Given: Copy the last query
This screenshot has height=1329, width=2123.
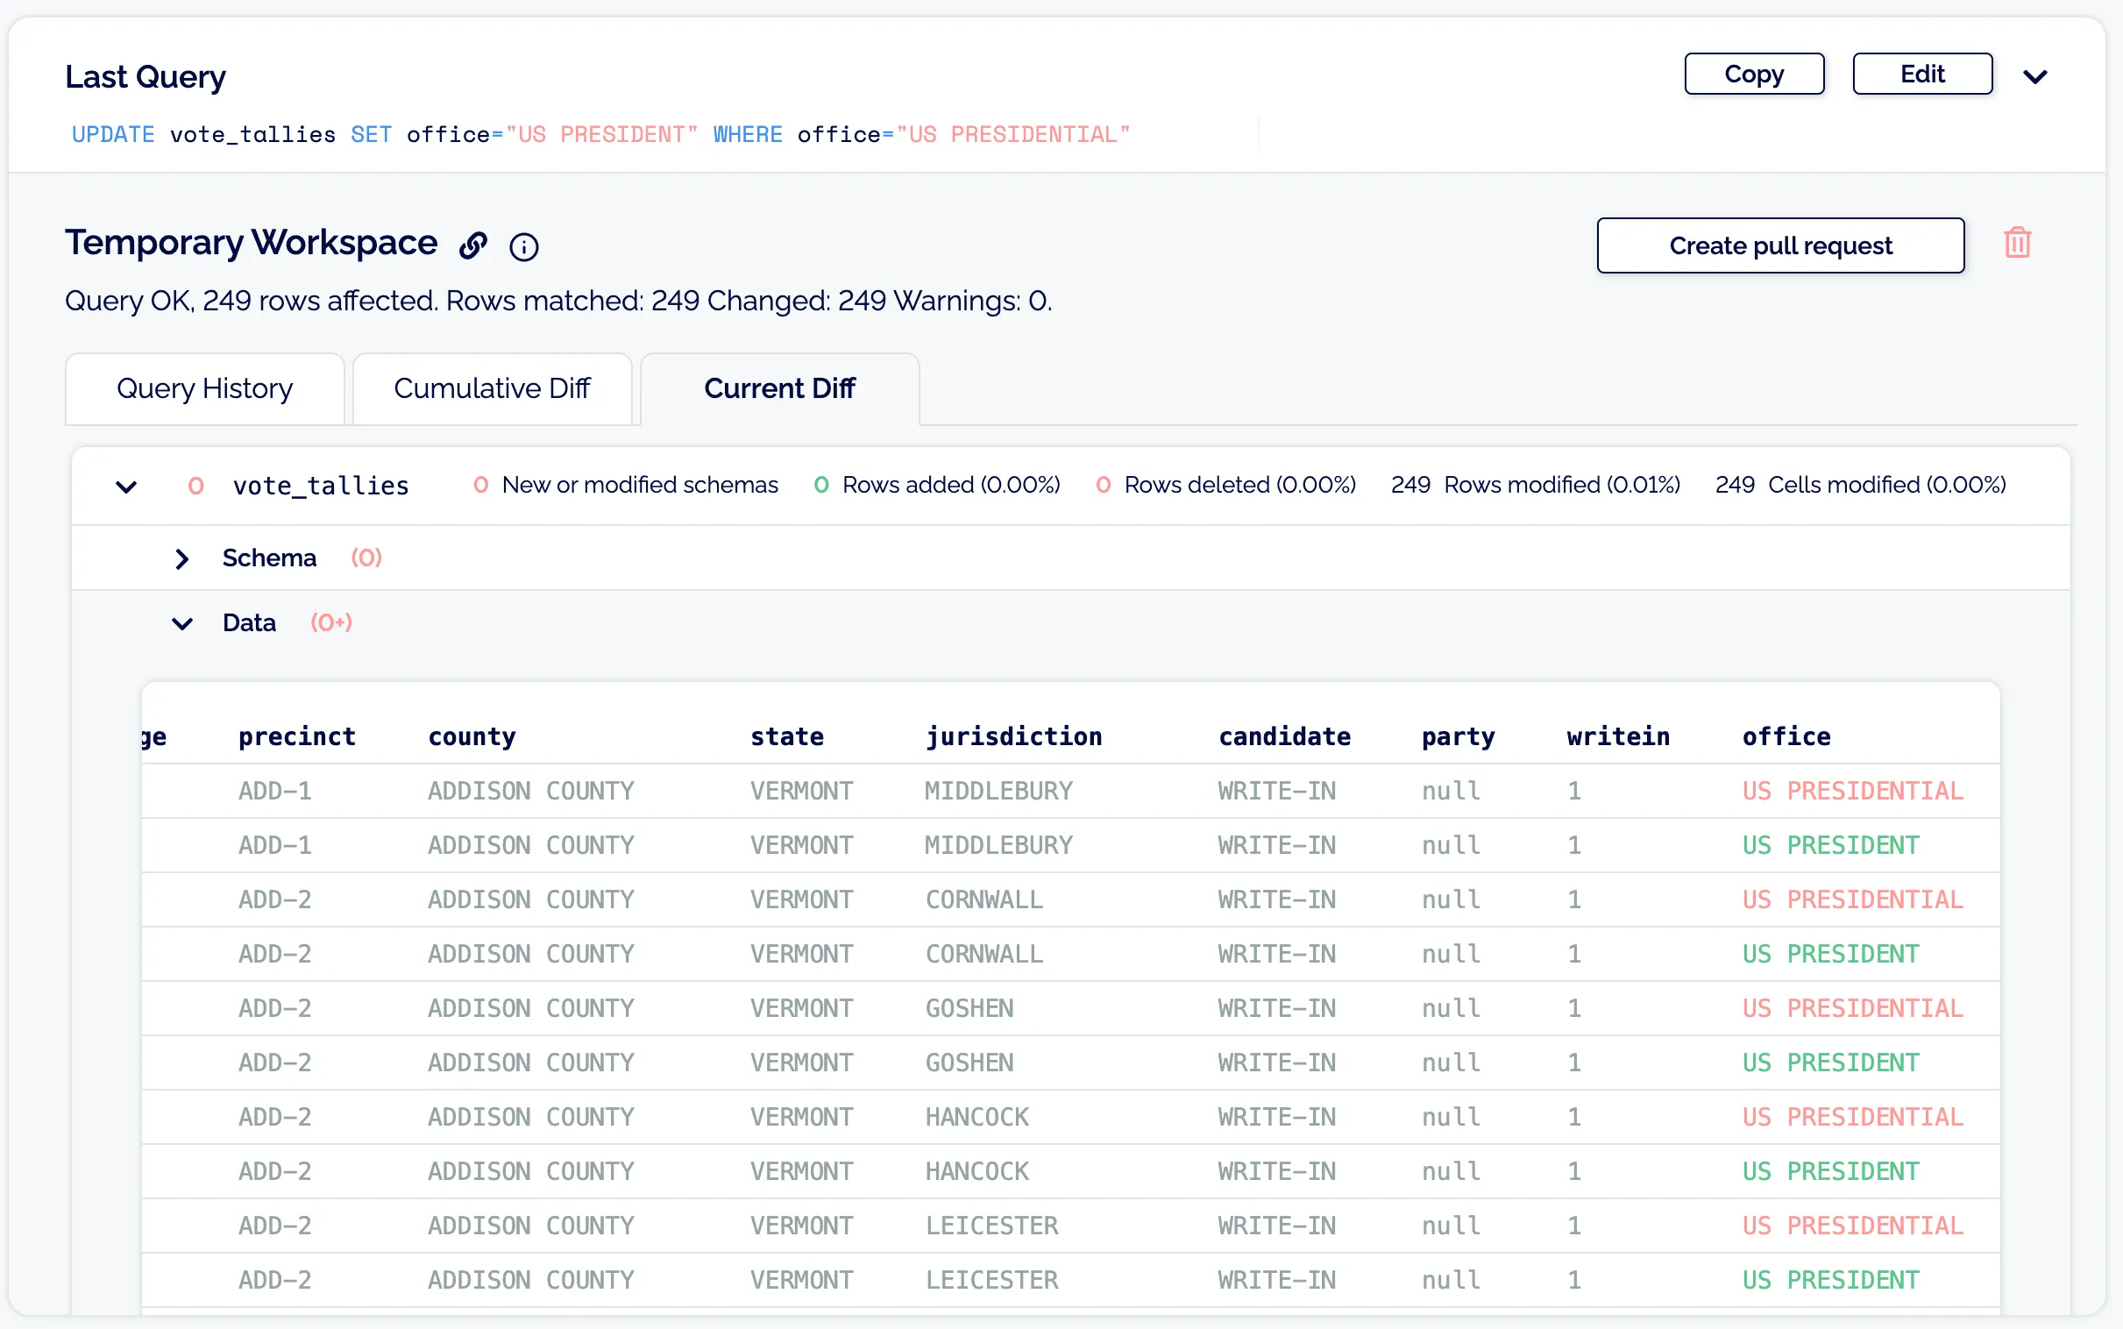Looking at the screenshot, I should pos(1752,74).
